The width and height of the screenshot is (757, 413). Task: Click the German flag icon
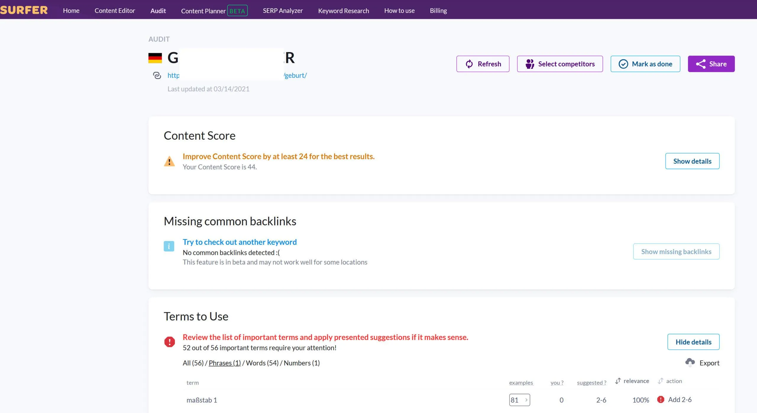pyautogui.click(x=155, y=58)
